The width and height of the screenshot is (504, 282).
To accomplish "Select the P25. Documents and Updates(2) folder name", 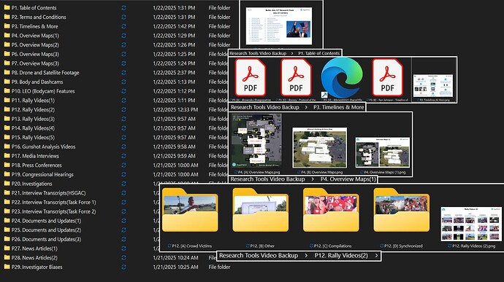I will coord(46,230).
